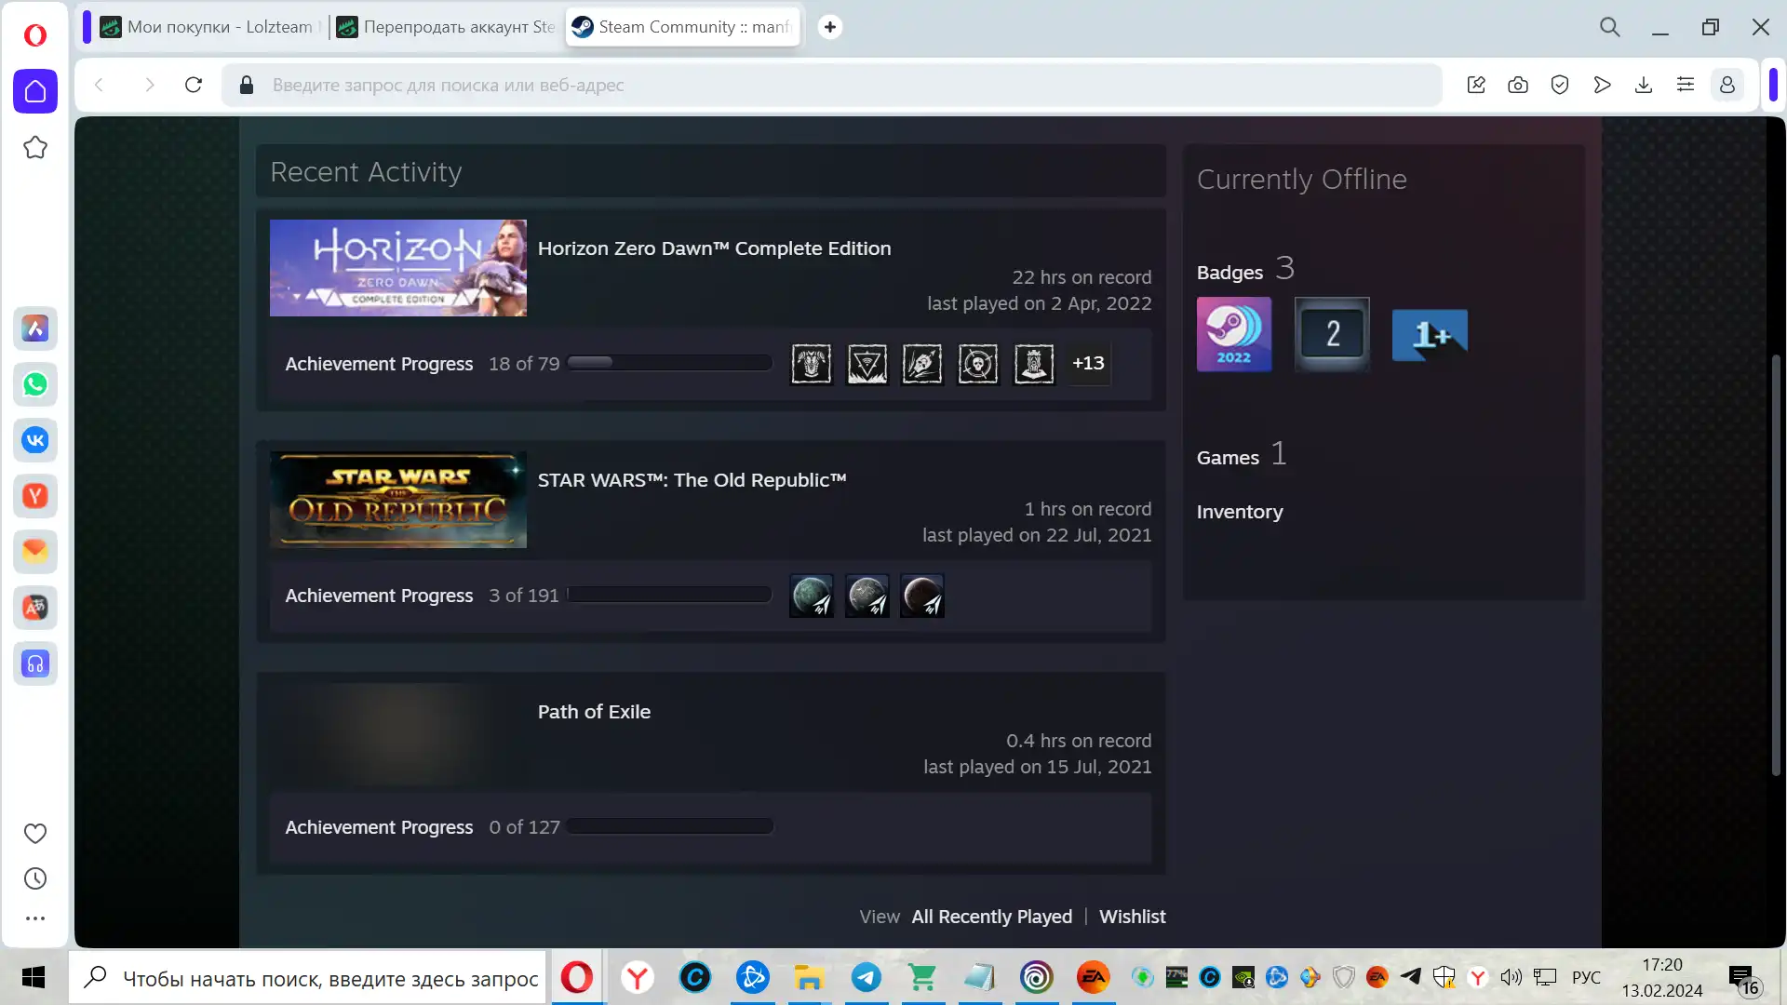Open sidebar setup three dots
This screenshot has width=1787, height=1005.
[x=35, y=918]
